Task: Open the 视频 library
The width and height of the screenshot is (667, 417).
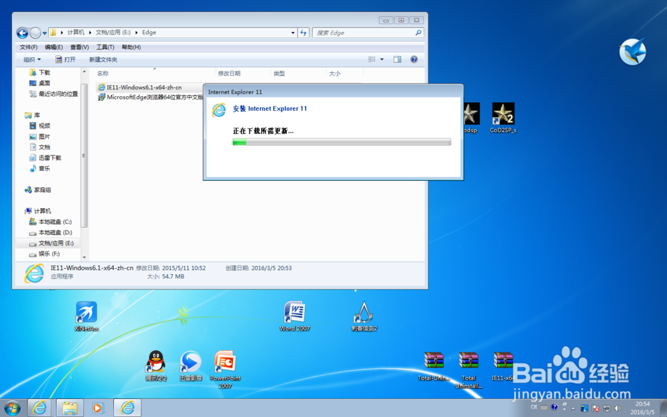Action: tap(39, 125)
